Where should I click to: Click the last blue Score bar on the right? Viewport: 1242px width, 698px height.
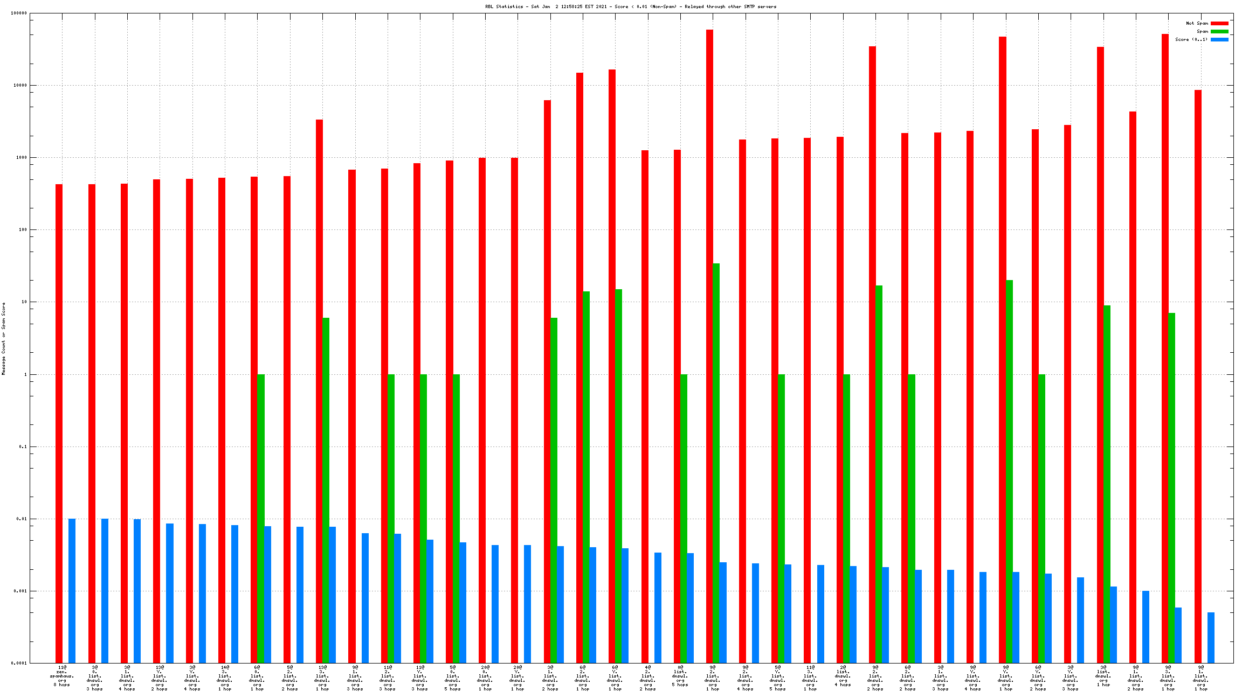[1211, 637]
